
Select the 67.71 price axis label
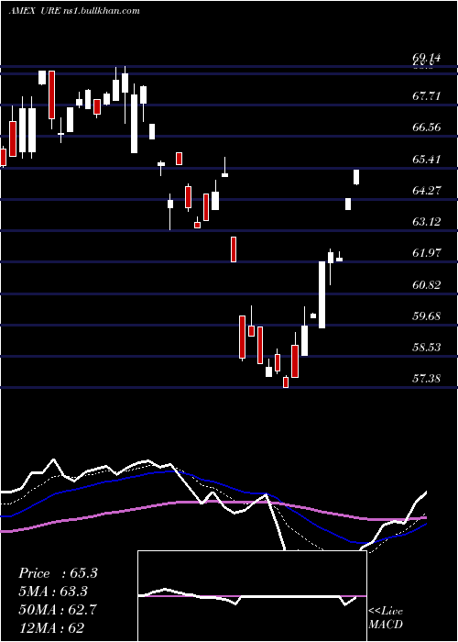tap(427, 95)
